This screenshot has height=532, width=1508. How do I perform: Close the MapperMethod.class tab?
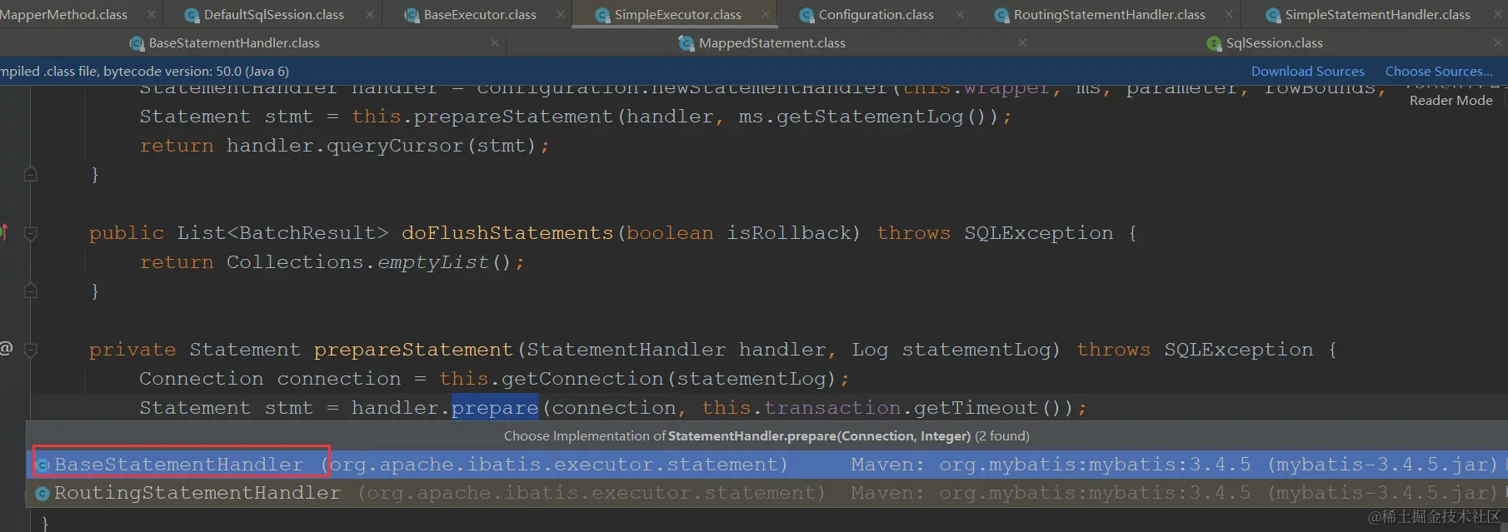click(x=151, y=14)
